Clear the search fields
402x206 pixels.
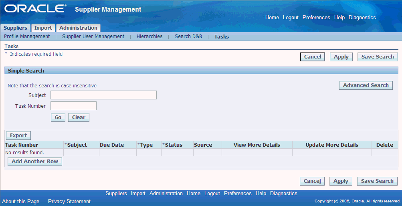click(x=79, y=117)
